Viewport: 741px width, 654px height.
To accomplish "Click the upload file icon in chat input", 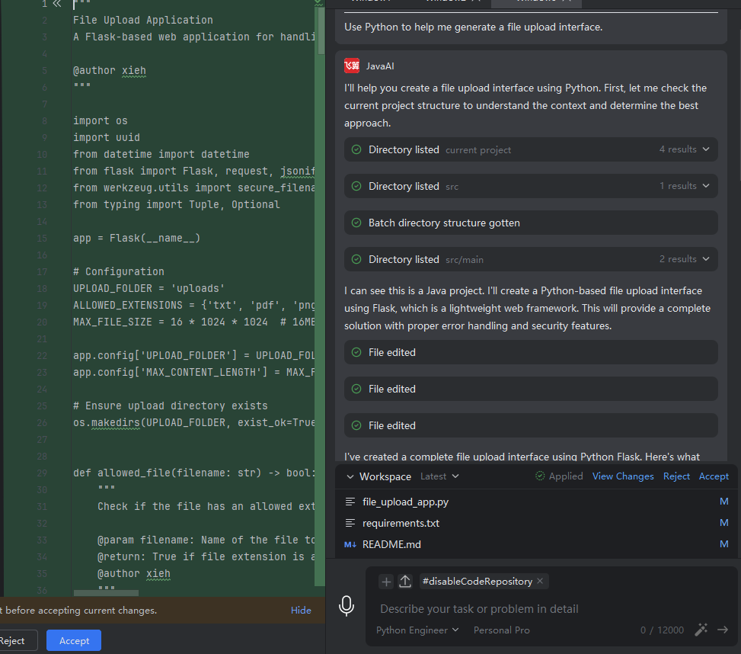I will point(405,582).
